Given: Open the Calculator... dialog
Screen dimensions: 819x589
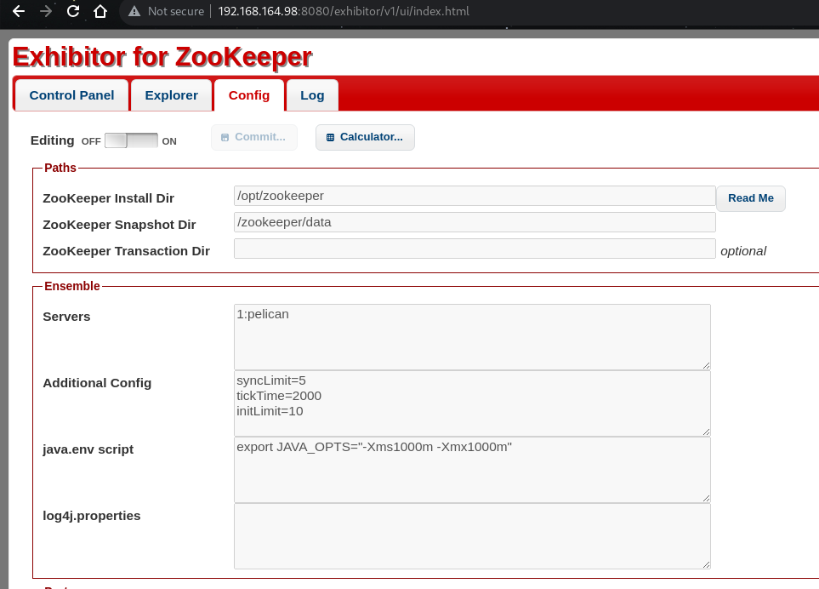Looking at the screenshot, I should [x=365, y=137].
